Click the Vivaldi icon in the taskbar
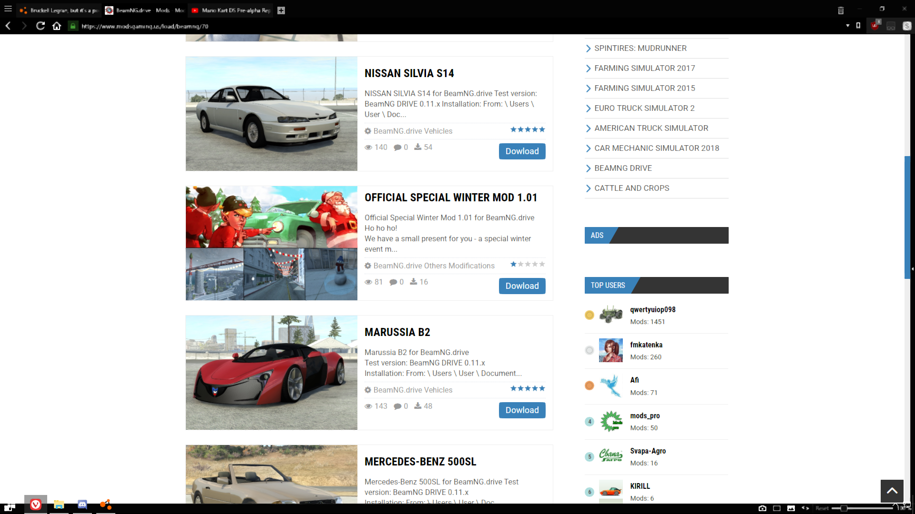The width and height of the screenshot is (915, 514). click(x=36, y=504)
